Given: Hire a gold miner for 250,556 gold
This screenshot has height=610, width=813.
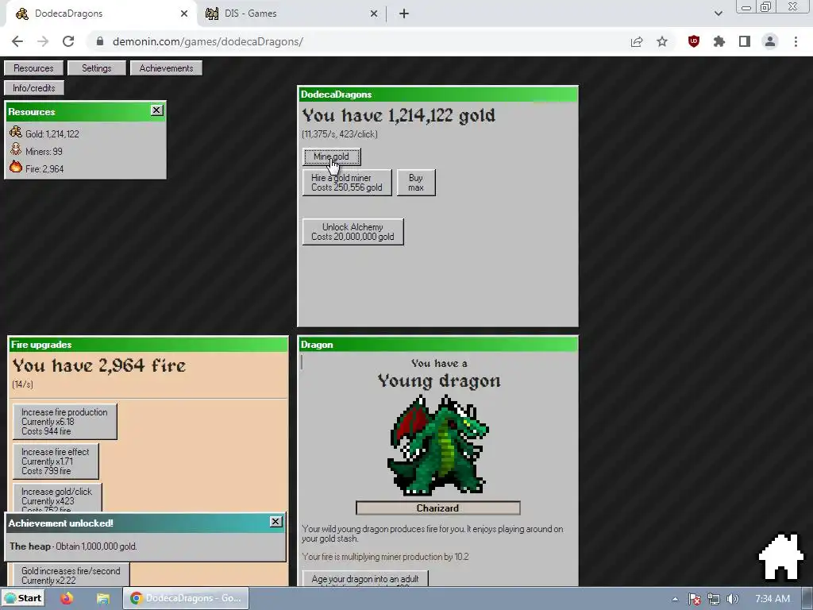Looking at the screenshot, I should pyautogui.click(x=347, y=183).
